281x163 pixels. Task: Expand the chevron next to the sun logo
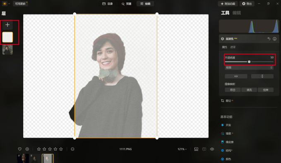tap(9, 4)
